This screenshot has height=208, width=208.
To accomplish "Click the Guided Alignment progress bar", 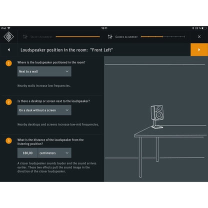I will point(163,36).
